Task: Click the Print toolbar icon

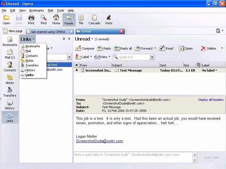Action: (x=31, y=20)
